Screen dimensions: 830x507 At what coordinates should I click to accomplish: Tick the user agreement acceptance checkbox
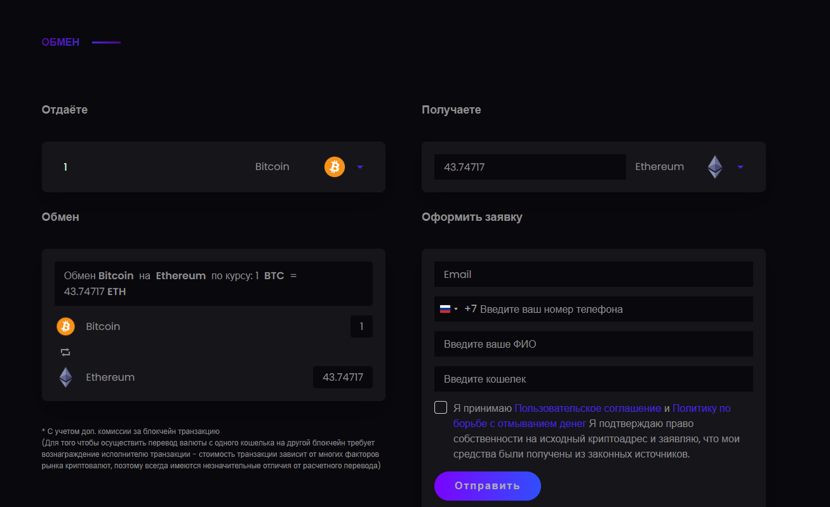pos(441,407)
